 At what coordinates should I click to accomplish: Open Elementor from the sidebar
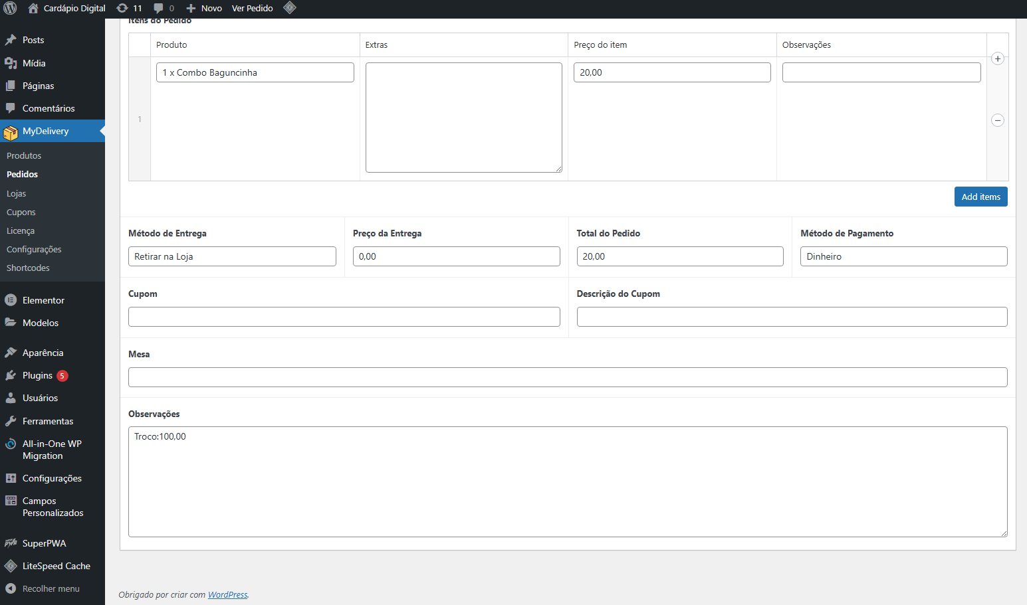[x=43, y=300]
